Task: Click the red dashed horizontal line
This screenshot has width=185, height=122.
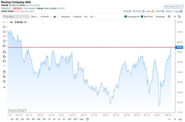Action: point(91,47)
